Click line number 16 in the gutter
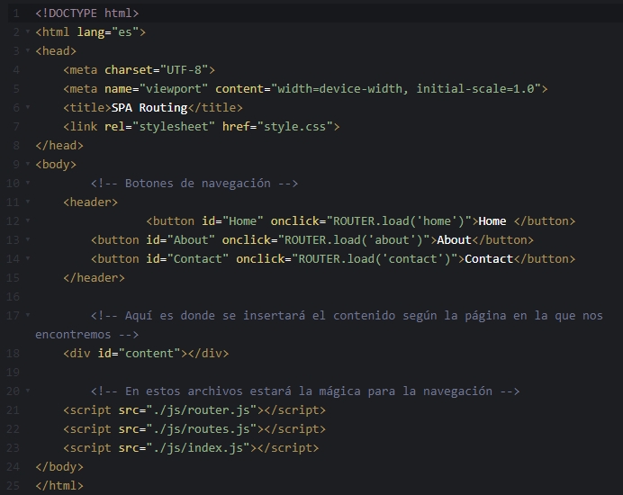The image size is (623, 495). 14,297
